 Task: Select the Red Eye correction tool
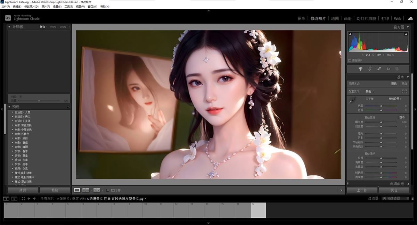click(388, 69)
